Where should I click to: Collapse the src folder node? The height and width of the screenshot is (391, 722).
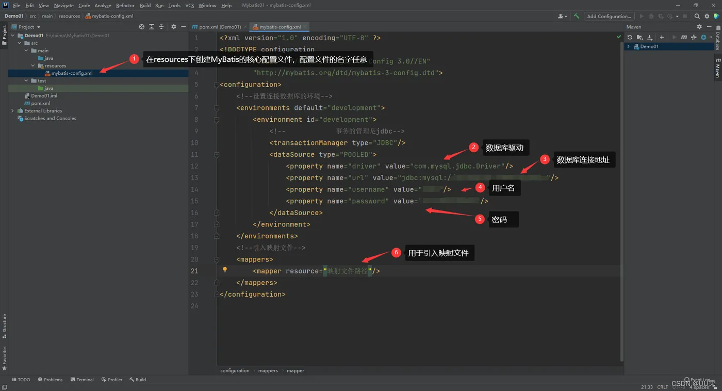(20, 43)
